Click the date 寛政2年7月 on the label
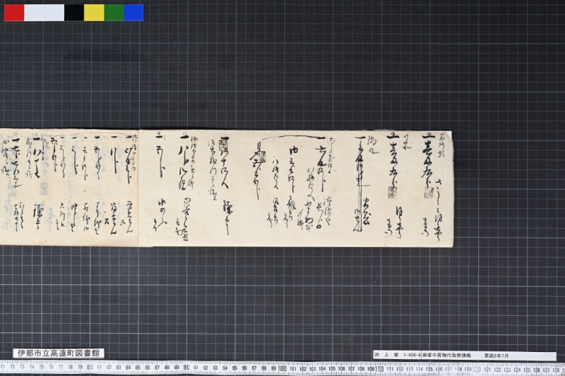This screenshot has height=376, width=565. (496, 356)
